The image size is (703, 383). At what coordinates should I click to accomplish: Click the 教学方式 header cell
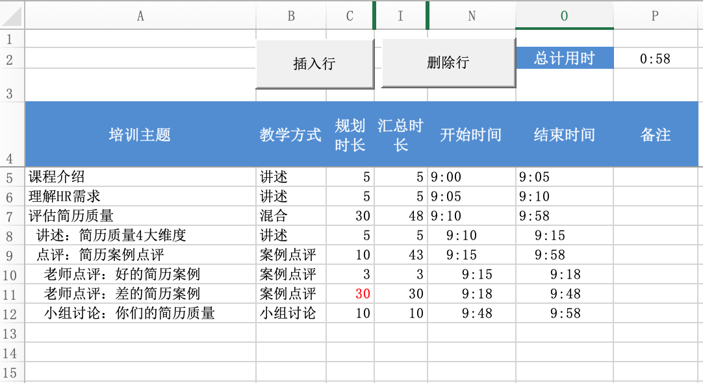tap(291, 134)
